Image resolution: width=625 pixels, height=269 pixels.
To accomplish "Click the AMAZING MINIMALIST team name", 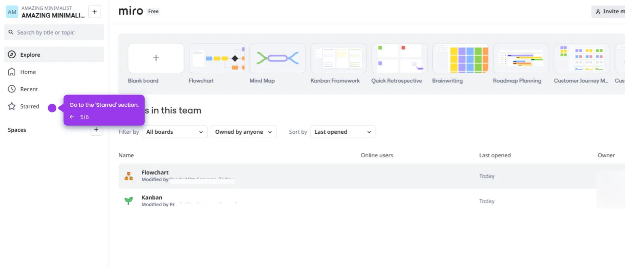I will 53,15.
